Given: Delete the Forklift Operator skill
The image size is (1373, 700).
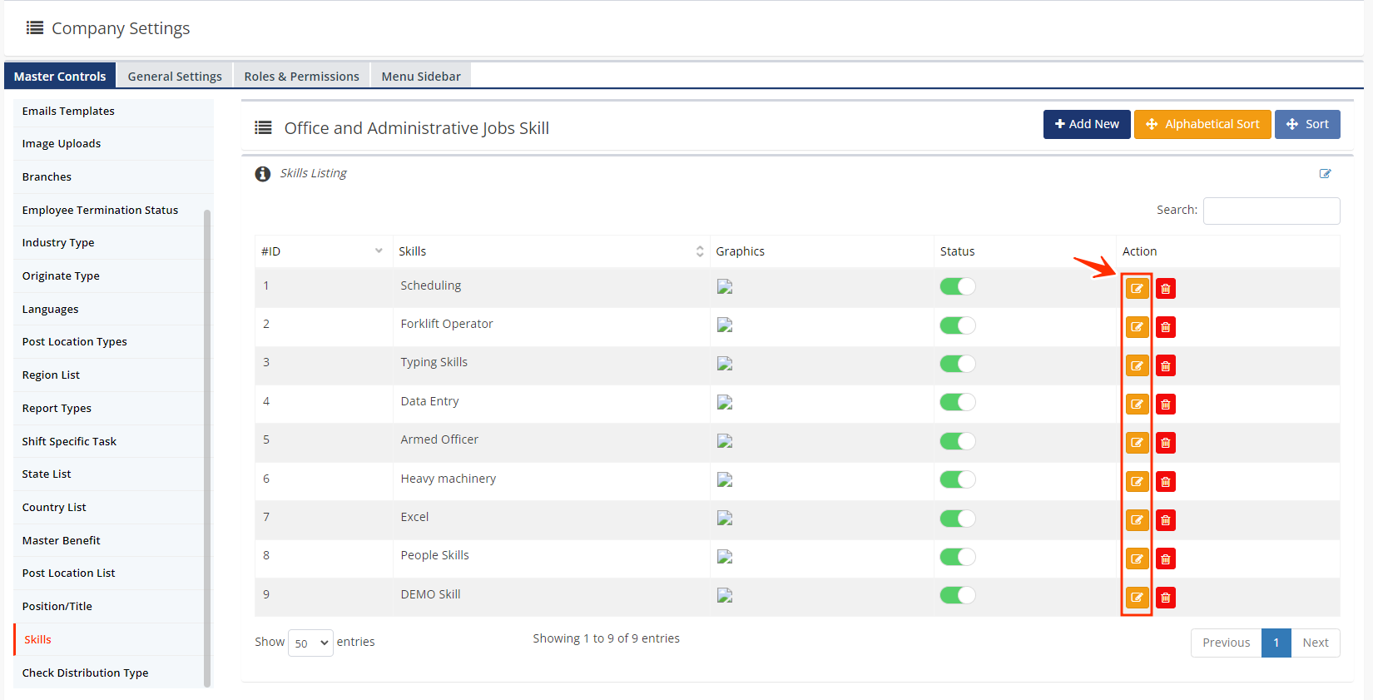Looking at the screenshot, I should [x=1165, y=327].
